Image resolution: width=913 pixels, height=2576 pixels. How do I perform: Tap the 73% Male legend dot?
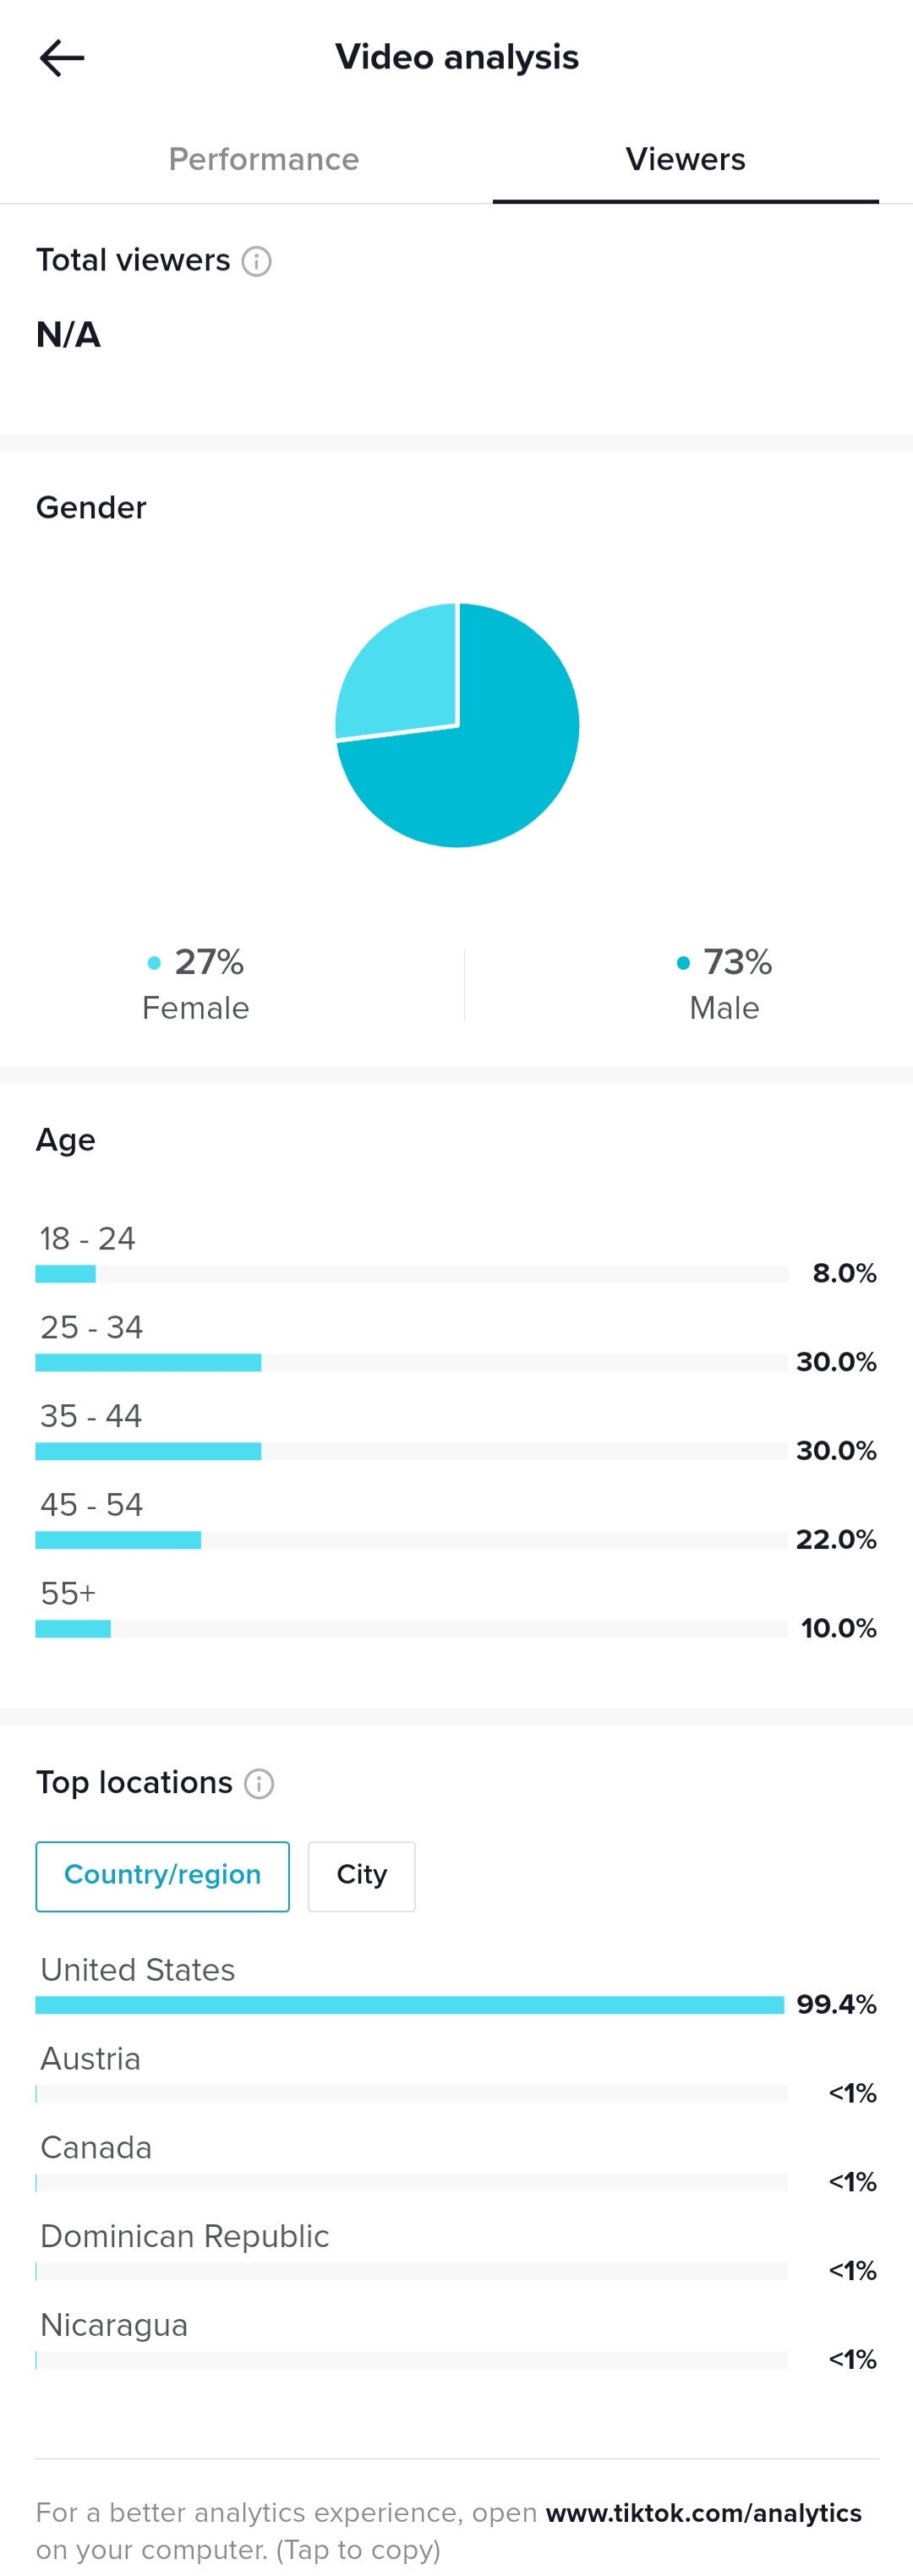[x=683, y=963]
